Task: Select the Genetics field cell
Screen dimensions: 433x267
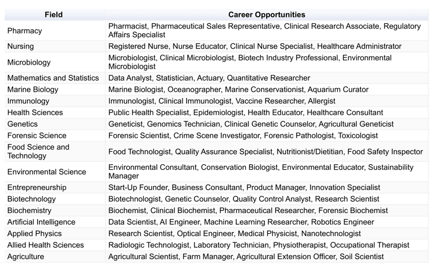Action: pyautogui.click(x=23, y=124)
